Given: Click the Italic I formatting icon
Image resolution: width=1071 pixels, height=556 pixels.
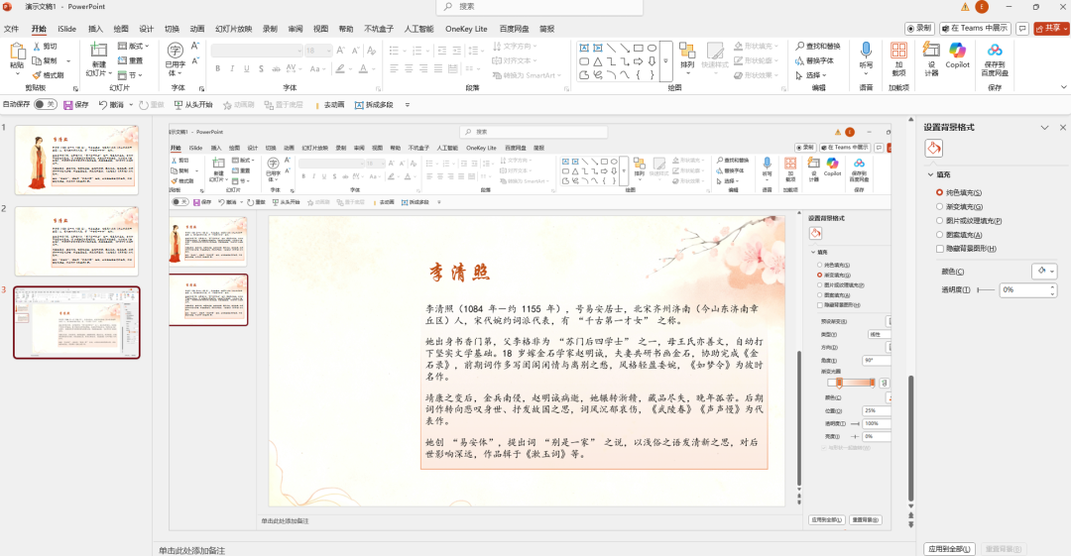Looking at the screenshot, I should 232,68.
